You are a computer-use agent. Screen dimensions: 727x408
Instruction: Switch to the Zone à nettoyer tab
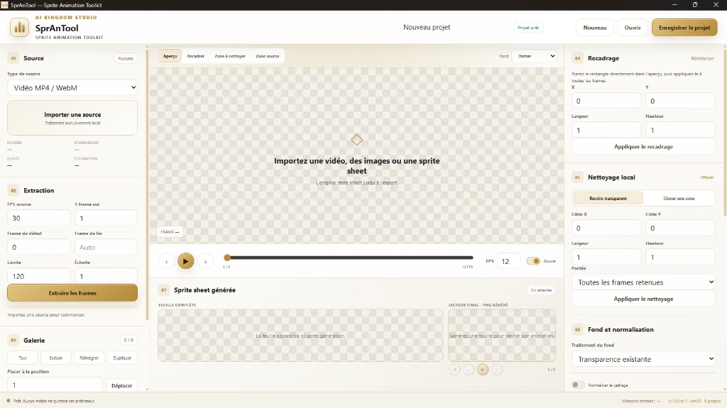(x=230, y=56)
